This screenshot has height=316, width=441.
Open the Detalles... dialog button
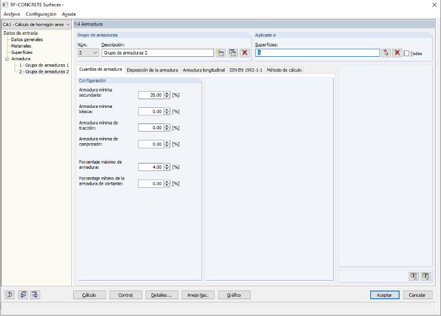pos(162,295)
